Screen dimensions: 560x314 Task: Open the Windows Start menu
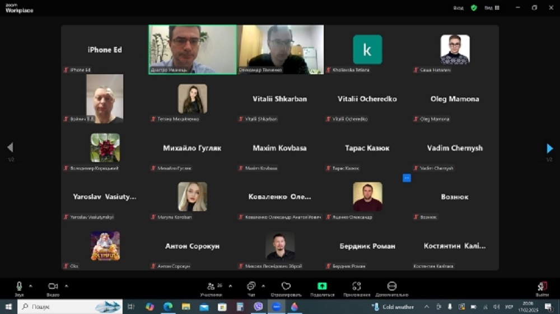pyautogui.click(x=8, y=307)
